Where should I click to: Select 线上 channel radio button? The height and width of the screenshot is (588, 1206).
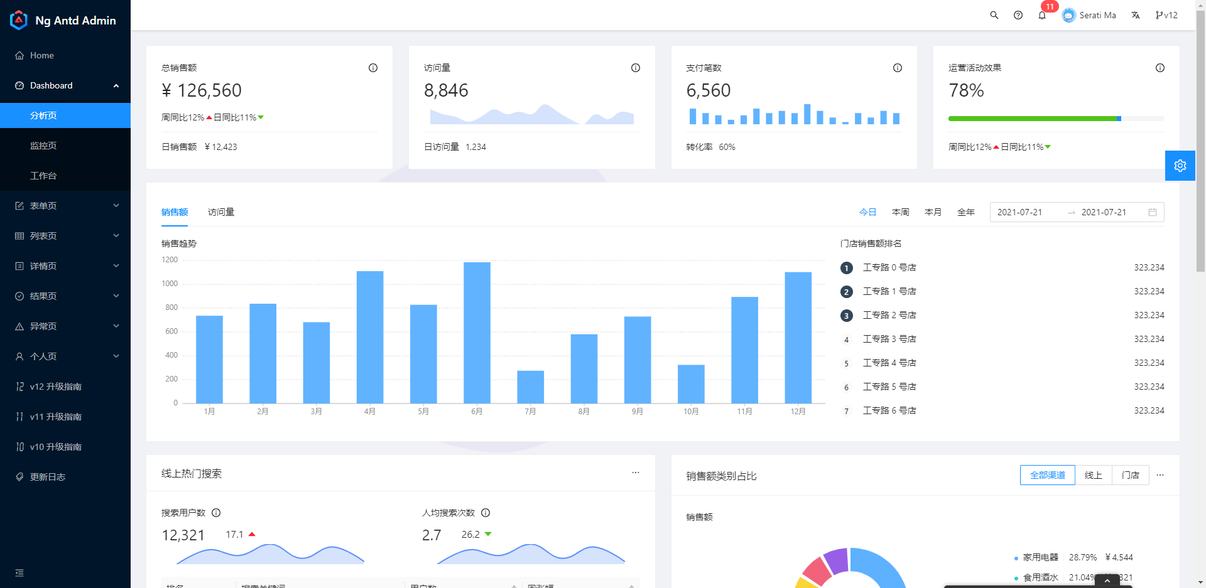pyautogui.click(x=1093, y=475)
